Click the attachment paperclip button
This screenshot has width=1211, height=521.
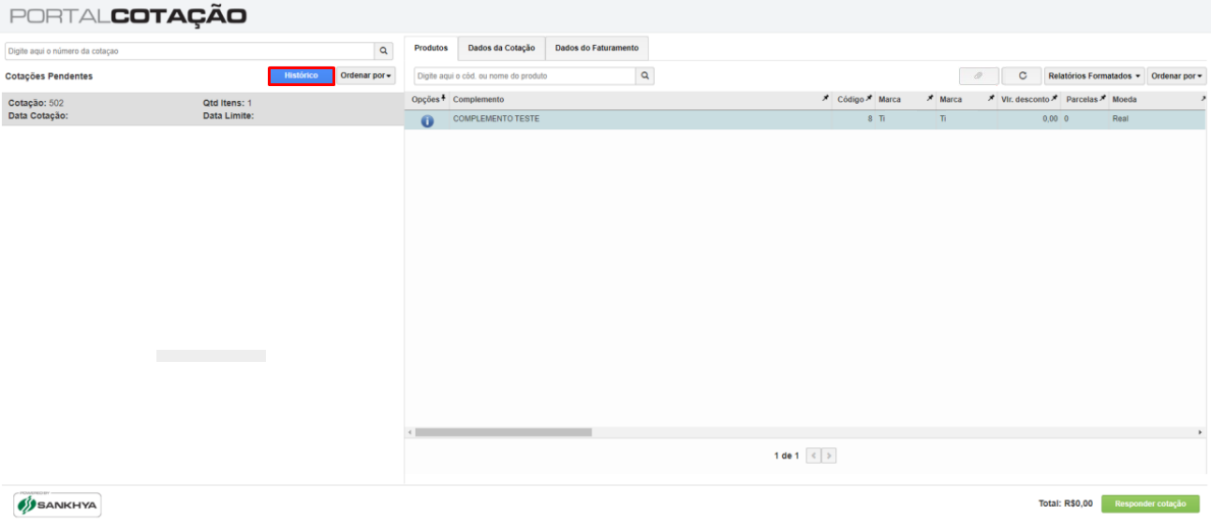(979, 76)
